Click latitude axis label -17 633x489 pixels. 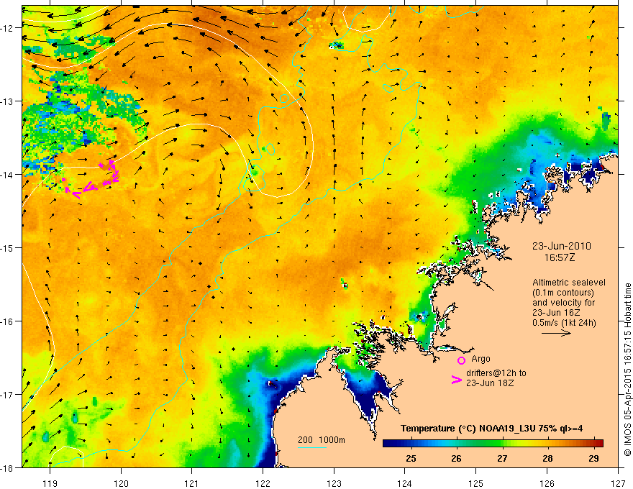pos(7,395)
